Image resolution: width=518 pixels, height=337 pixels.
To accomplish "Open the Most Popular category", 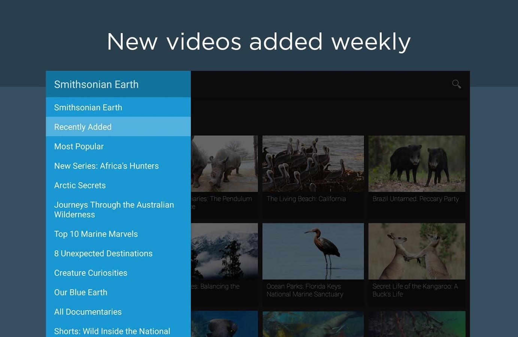I will point(79,146).
